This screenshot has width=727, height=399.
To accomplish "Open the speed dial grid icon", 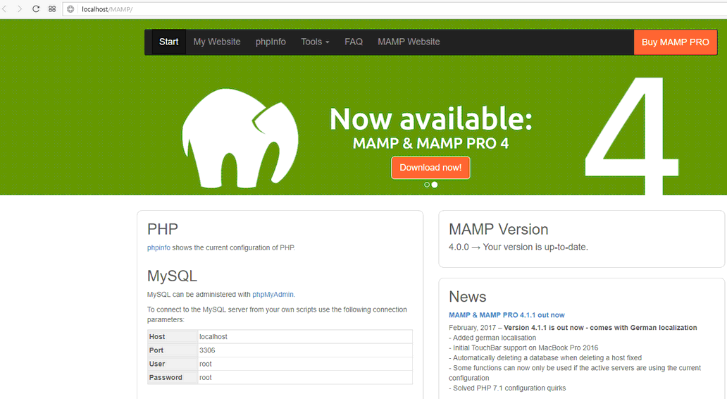I will coord(52,9).
